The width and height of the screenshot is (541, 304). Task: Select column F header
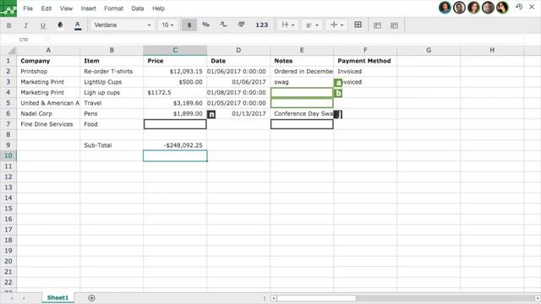(365, 51)
